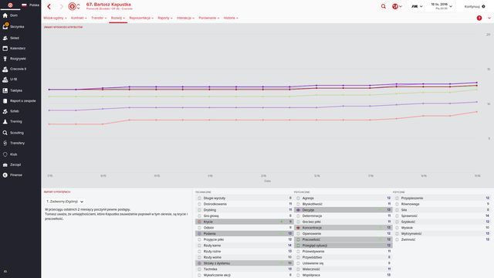Click the club crest next to player name
The height and width of the screenshot is (278, 494).
tap(72, 6)
